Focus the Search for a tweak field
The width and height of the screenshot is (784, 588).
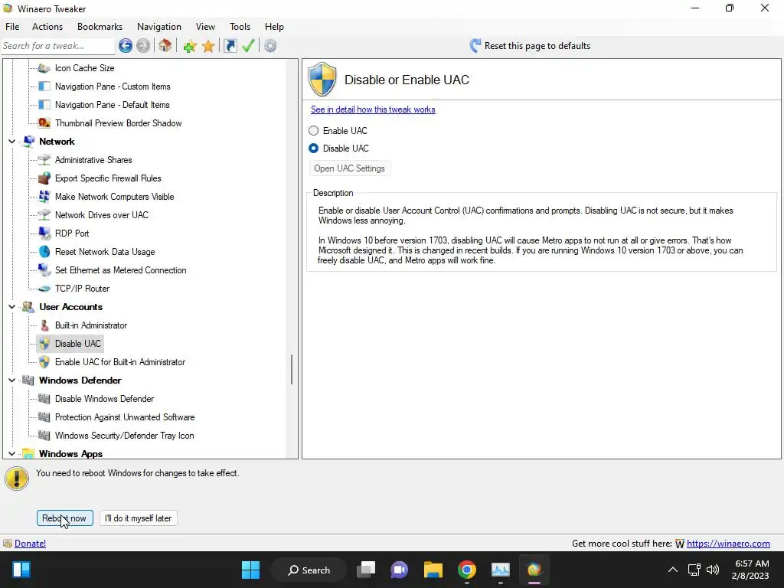[x=57, y=46]
